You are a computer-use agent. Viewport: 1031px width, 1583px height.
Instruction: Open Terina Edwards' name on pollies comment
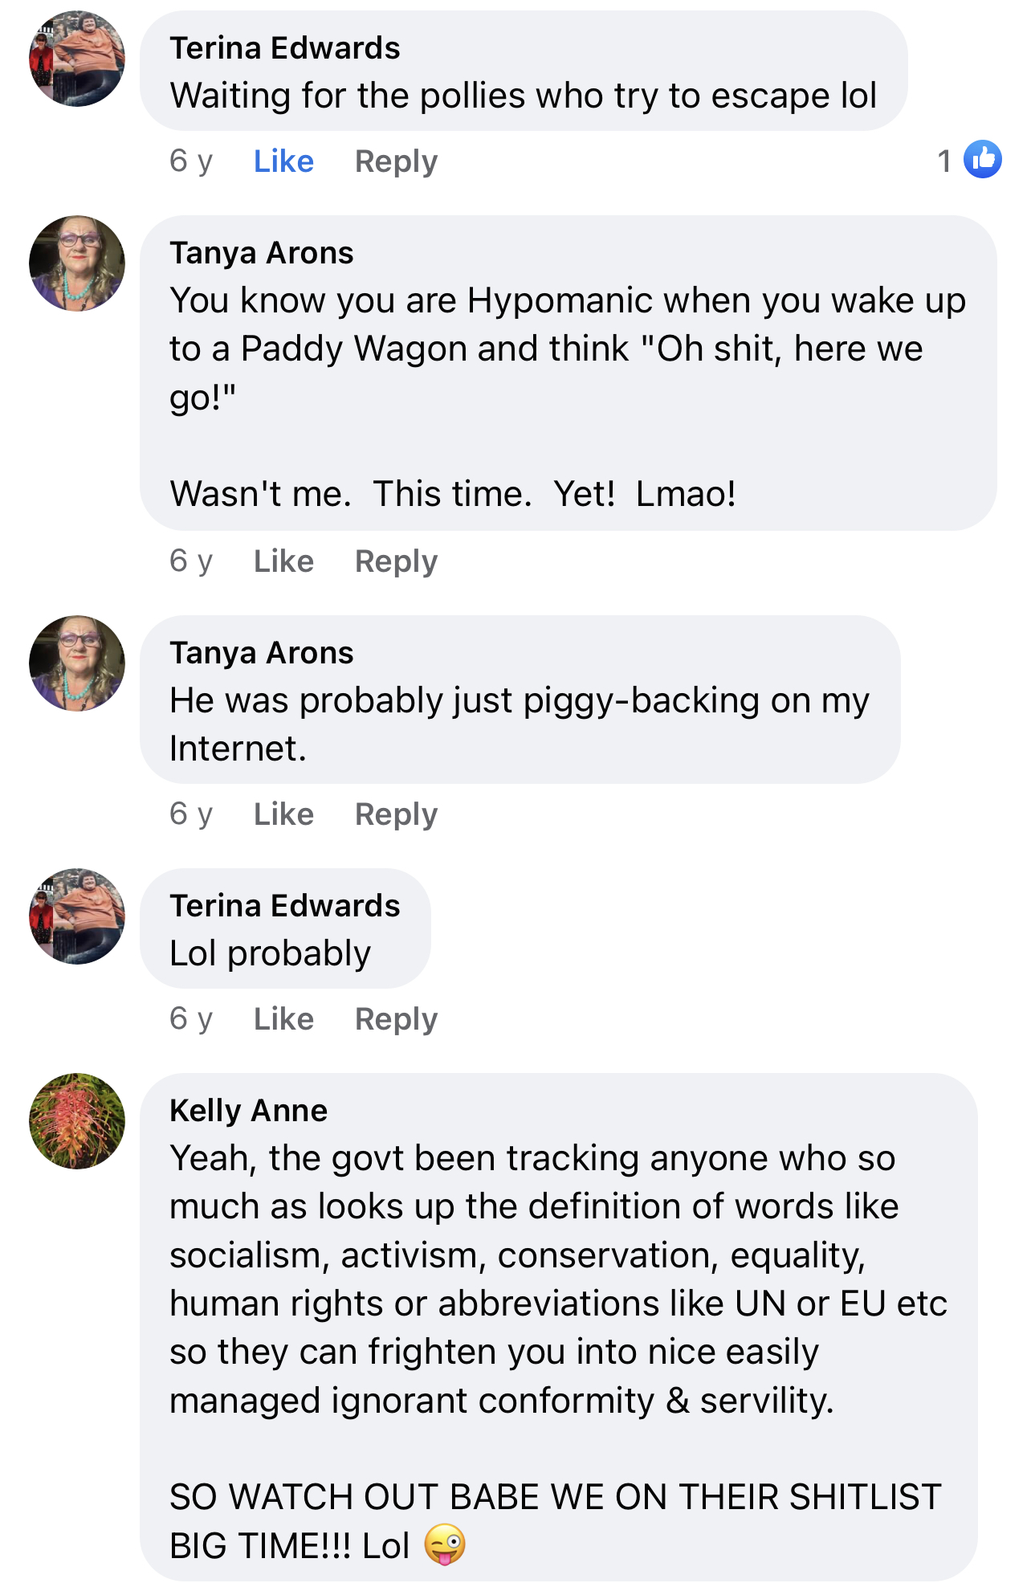tap(285, 48)
